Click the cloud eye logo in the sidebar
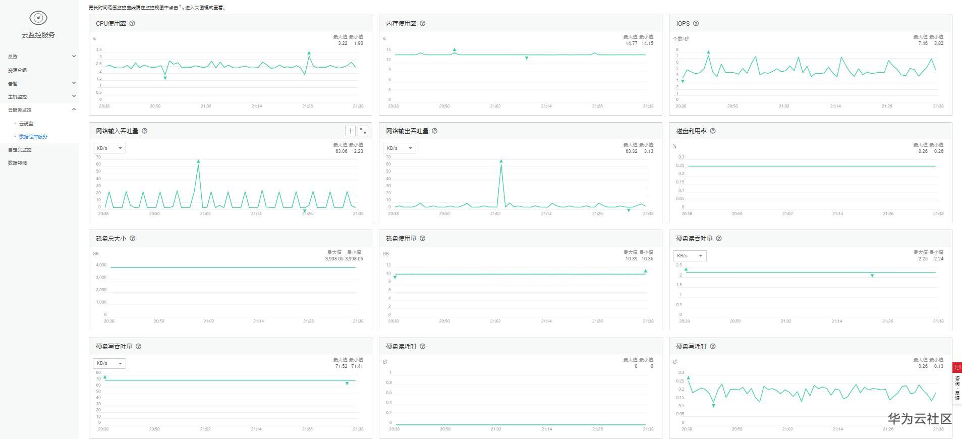The image size is (962, 439). (38, 18)
